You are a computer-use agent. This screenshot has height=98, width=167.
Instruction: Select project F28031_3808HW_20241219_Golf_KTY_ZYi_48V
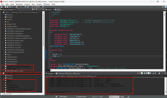(x=22, y=73)
